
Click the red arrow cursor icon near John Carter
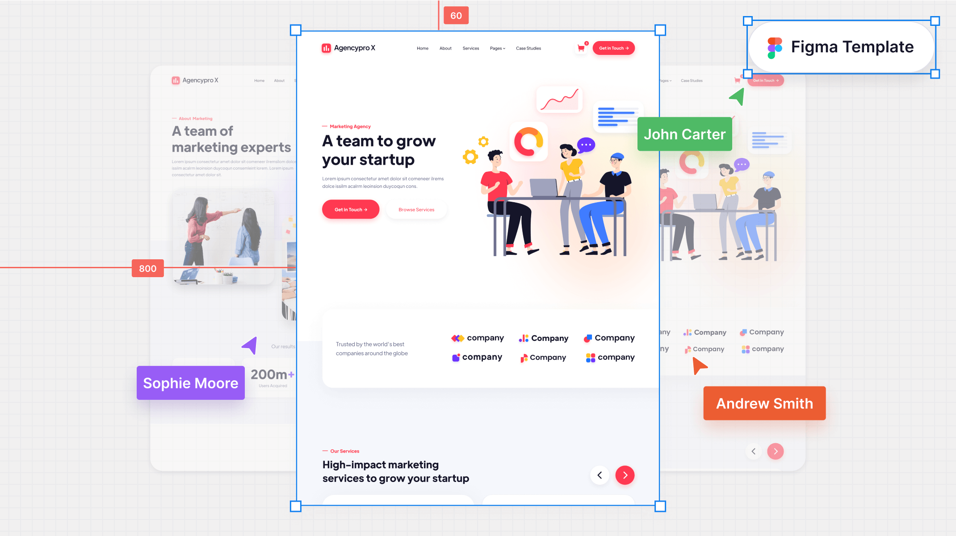[736, 99]
